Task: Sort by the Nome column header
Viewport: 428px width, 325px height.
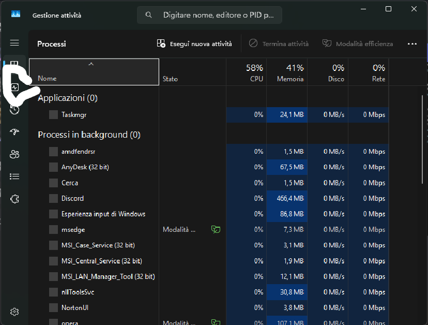Action: pyautogui.click(x=94, y=72)
